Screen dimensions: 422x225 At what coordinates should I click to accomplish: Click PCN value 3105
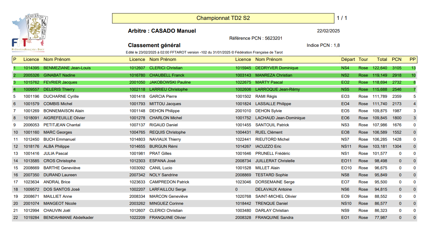[397, 68]
